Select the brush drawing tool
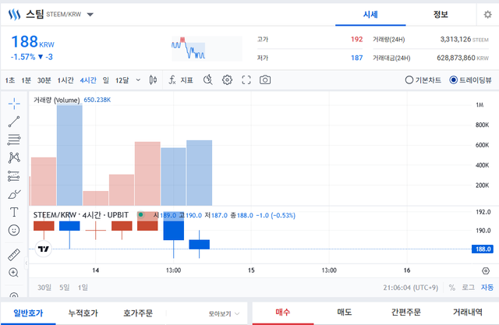Screen dimensions: 499x325 14,194
